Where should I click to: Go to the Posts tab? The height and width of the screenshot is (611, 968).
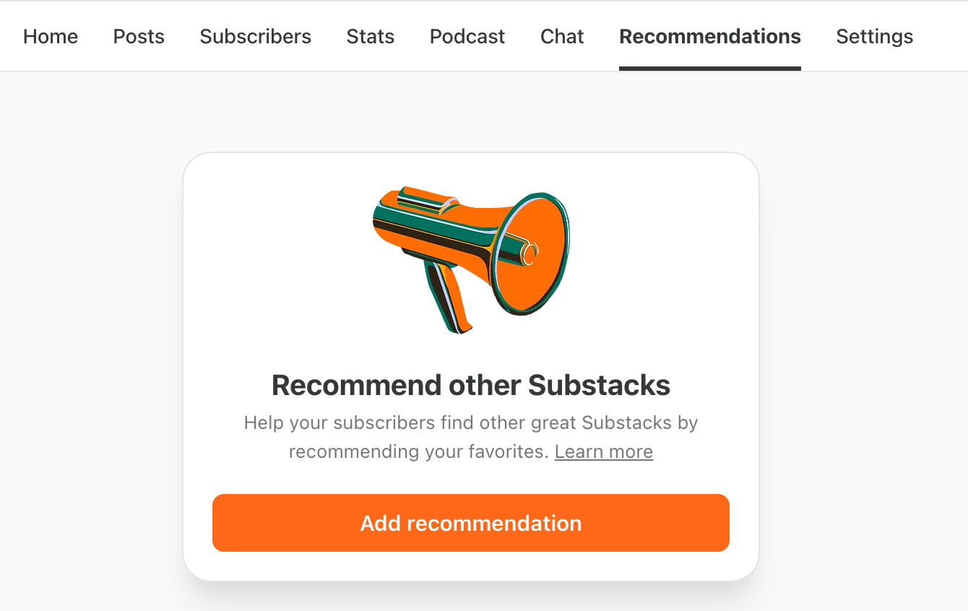pos(139,36)
